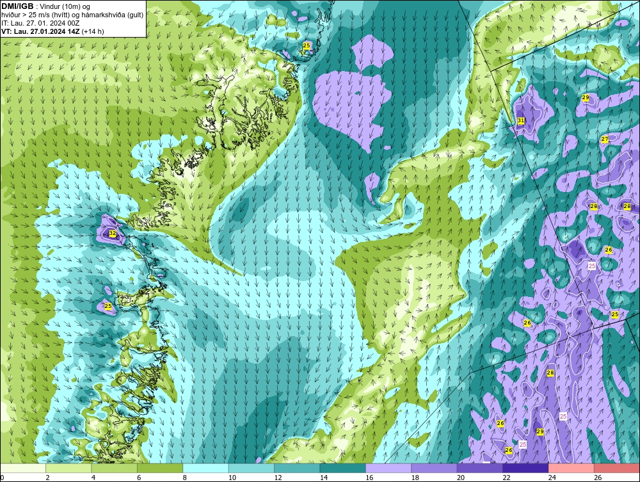Select the 2–4 m/s legend color band
Screen dimensions: 640x482
pyautogui.click(x=68, y=468)
